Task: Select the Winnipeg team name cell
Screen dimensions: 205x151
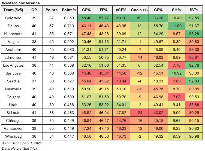Action: coord(13,136)
